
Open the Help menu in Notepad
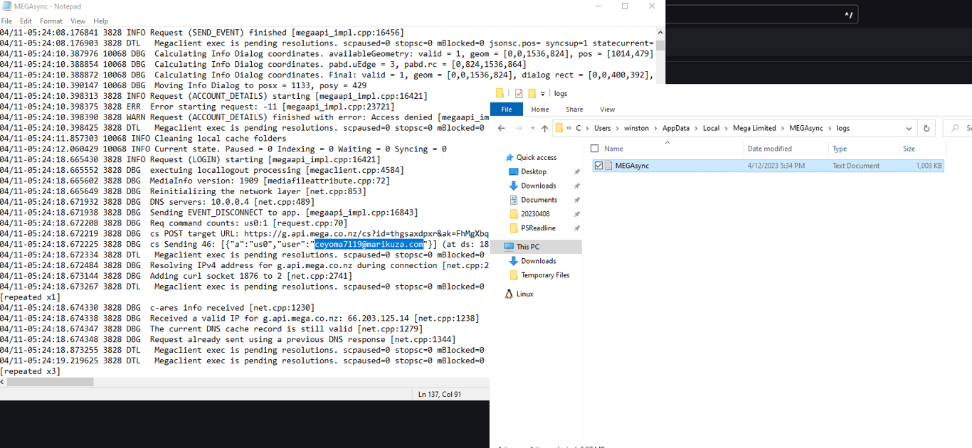pos(101,21)
